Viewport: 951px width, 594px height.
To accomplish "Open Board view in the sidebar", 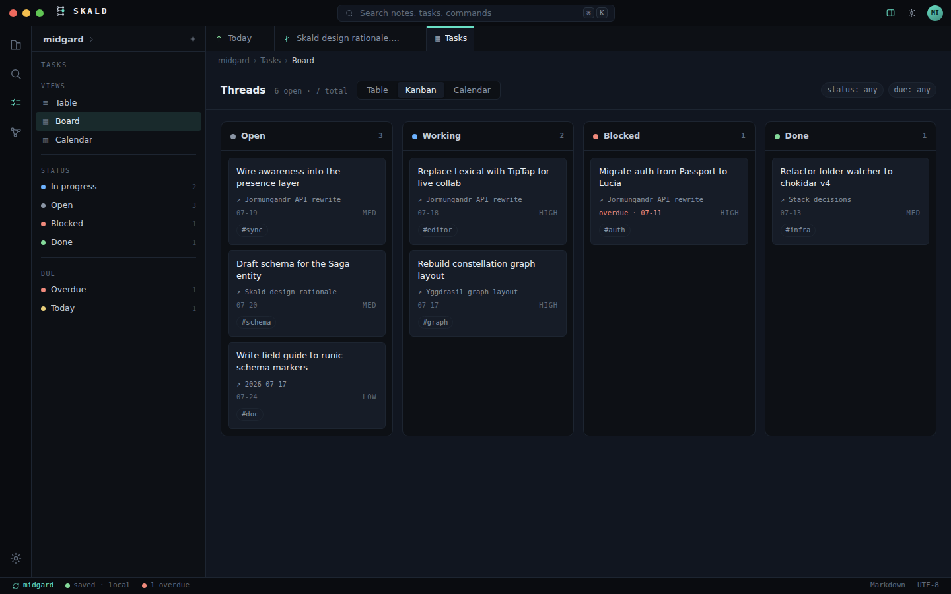I will pos(118,121).
